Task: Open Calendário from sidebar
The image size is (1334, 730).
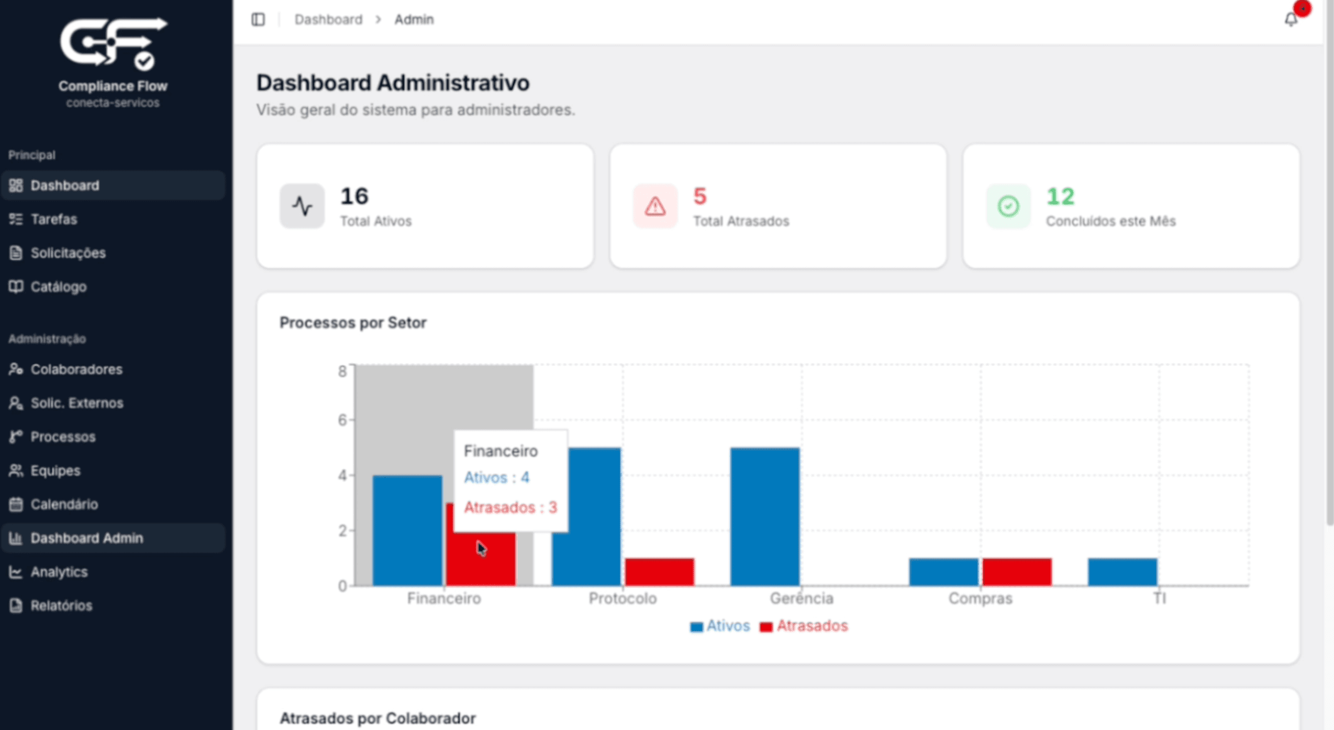Action: coord(113,504)
